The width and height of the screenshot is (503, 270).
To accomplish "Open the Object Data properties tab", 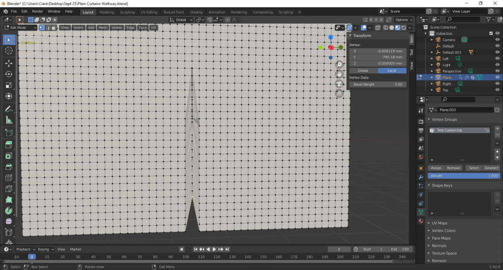I will tap(421, 212).
